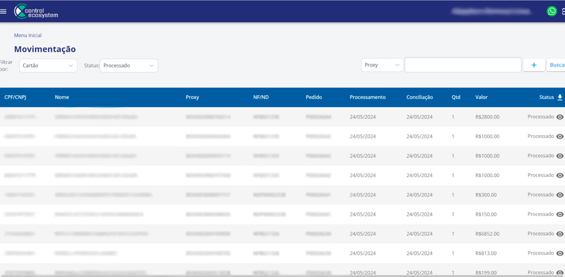Screen dimensions: 565x277
Task: Sort by Qtd column header
Action: (x=456, y=97)
